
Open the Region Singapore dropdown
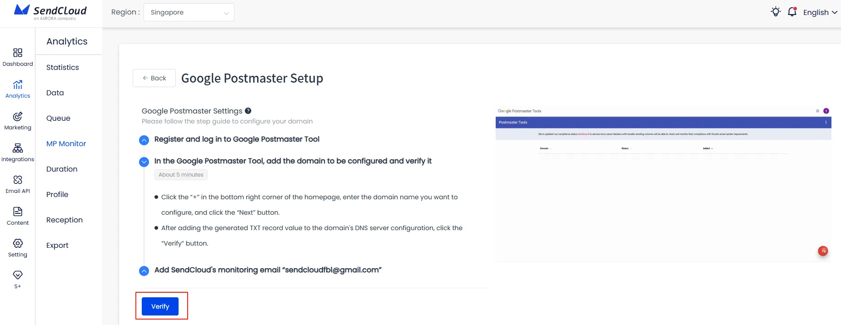pyautogui.click(x=189, y=12)
